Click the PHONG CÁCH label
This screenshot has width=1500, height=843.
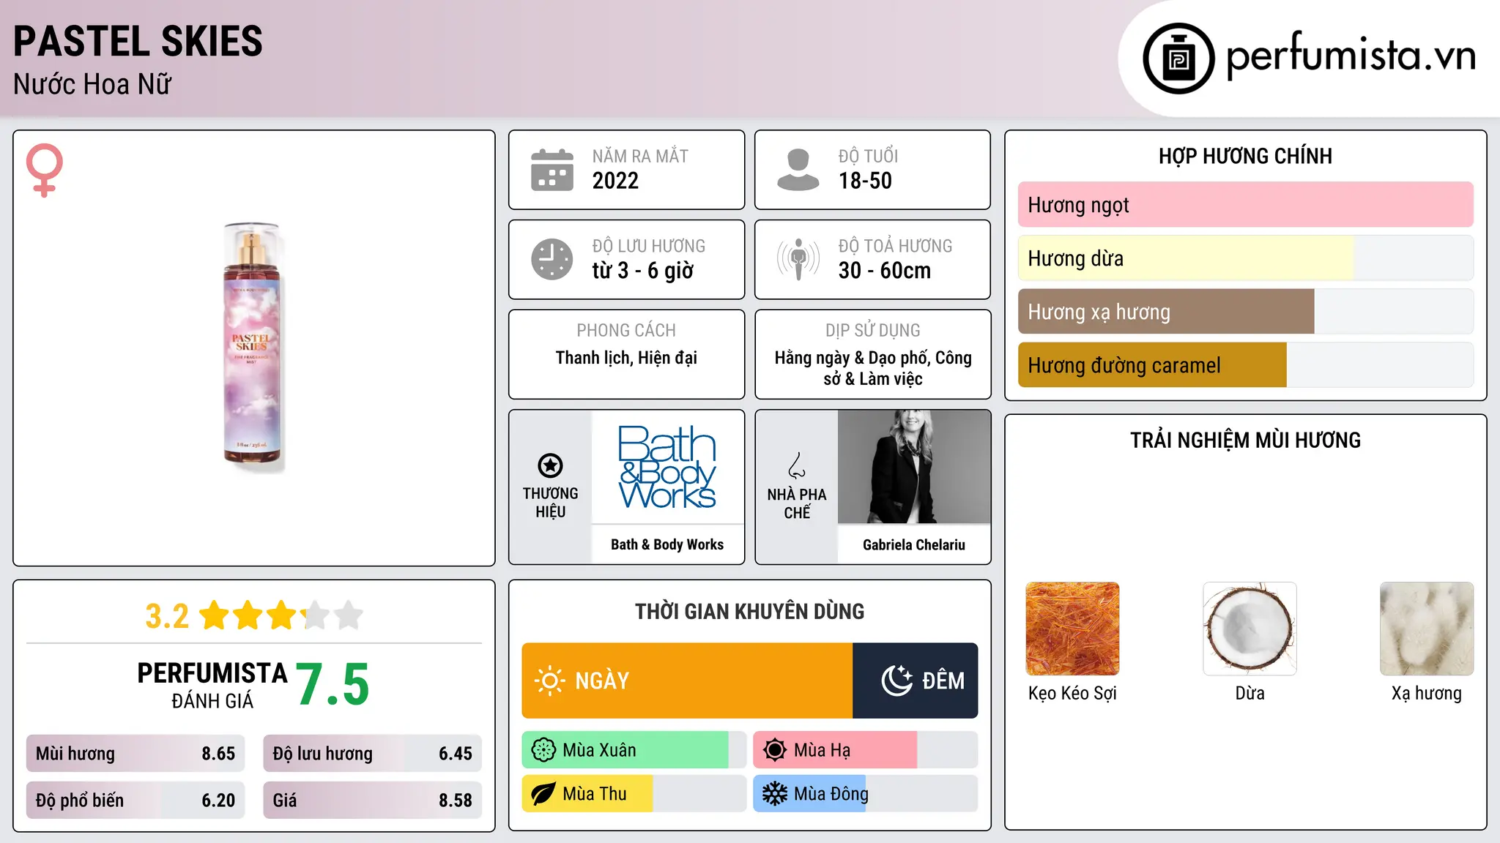tap(626, 331)
